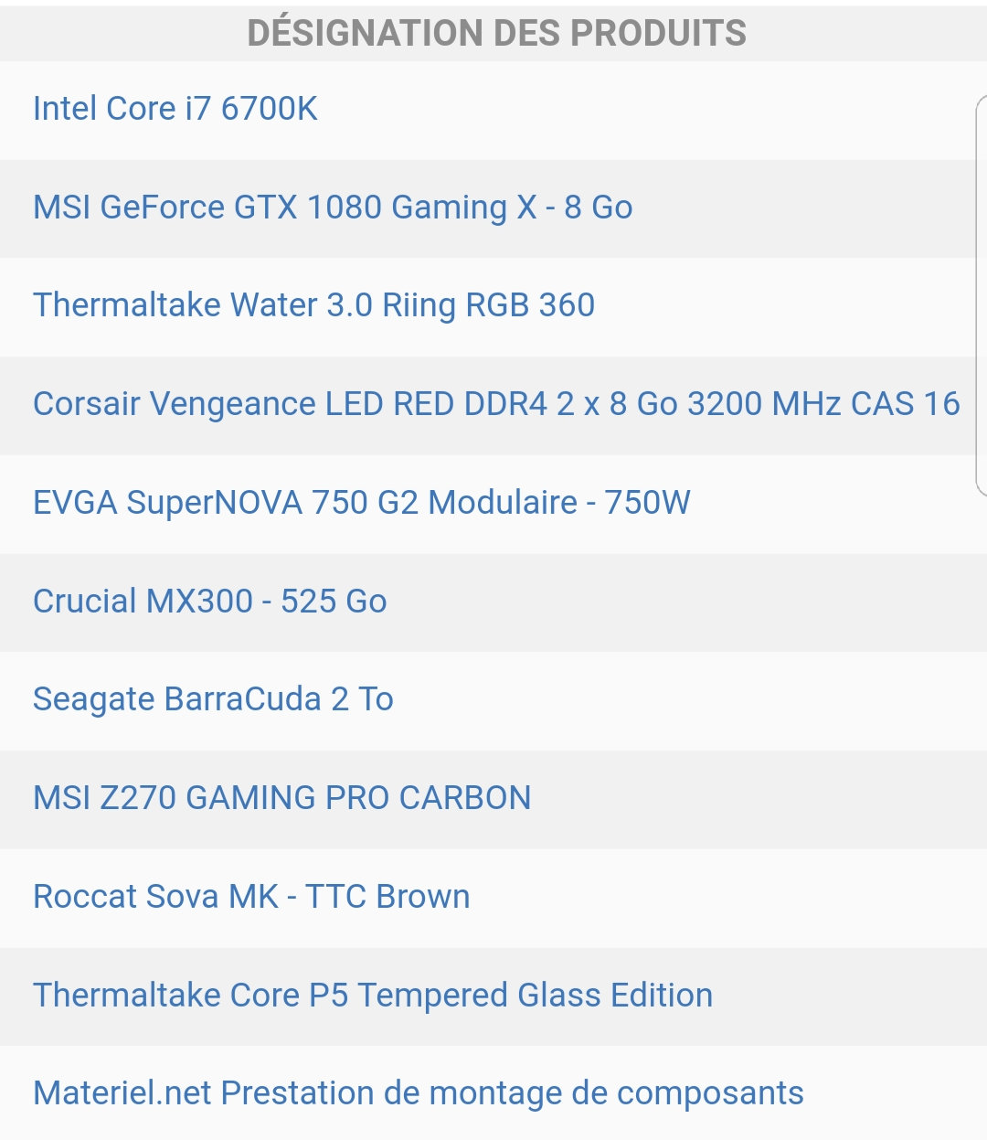
Task: Open Roccat Sova MK TTC Brown link
Action: (x=251, y=897)
